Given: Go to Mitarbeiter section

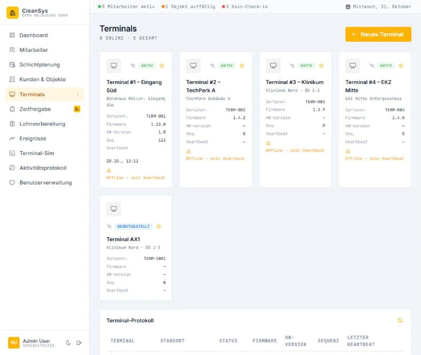Looking at the screenshot, I should tap(44, 50).
